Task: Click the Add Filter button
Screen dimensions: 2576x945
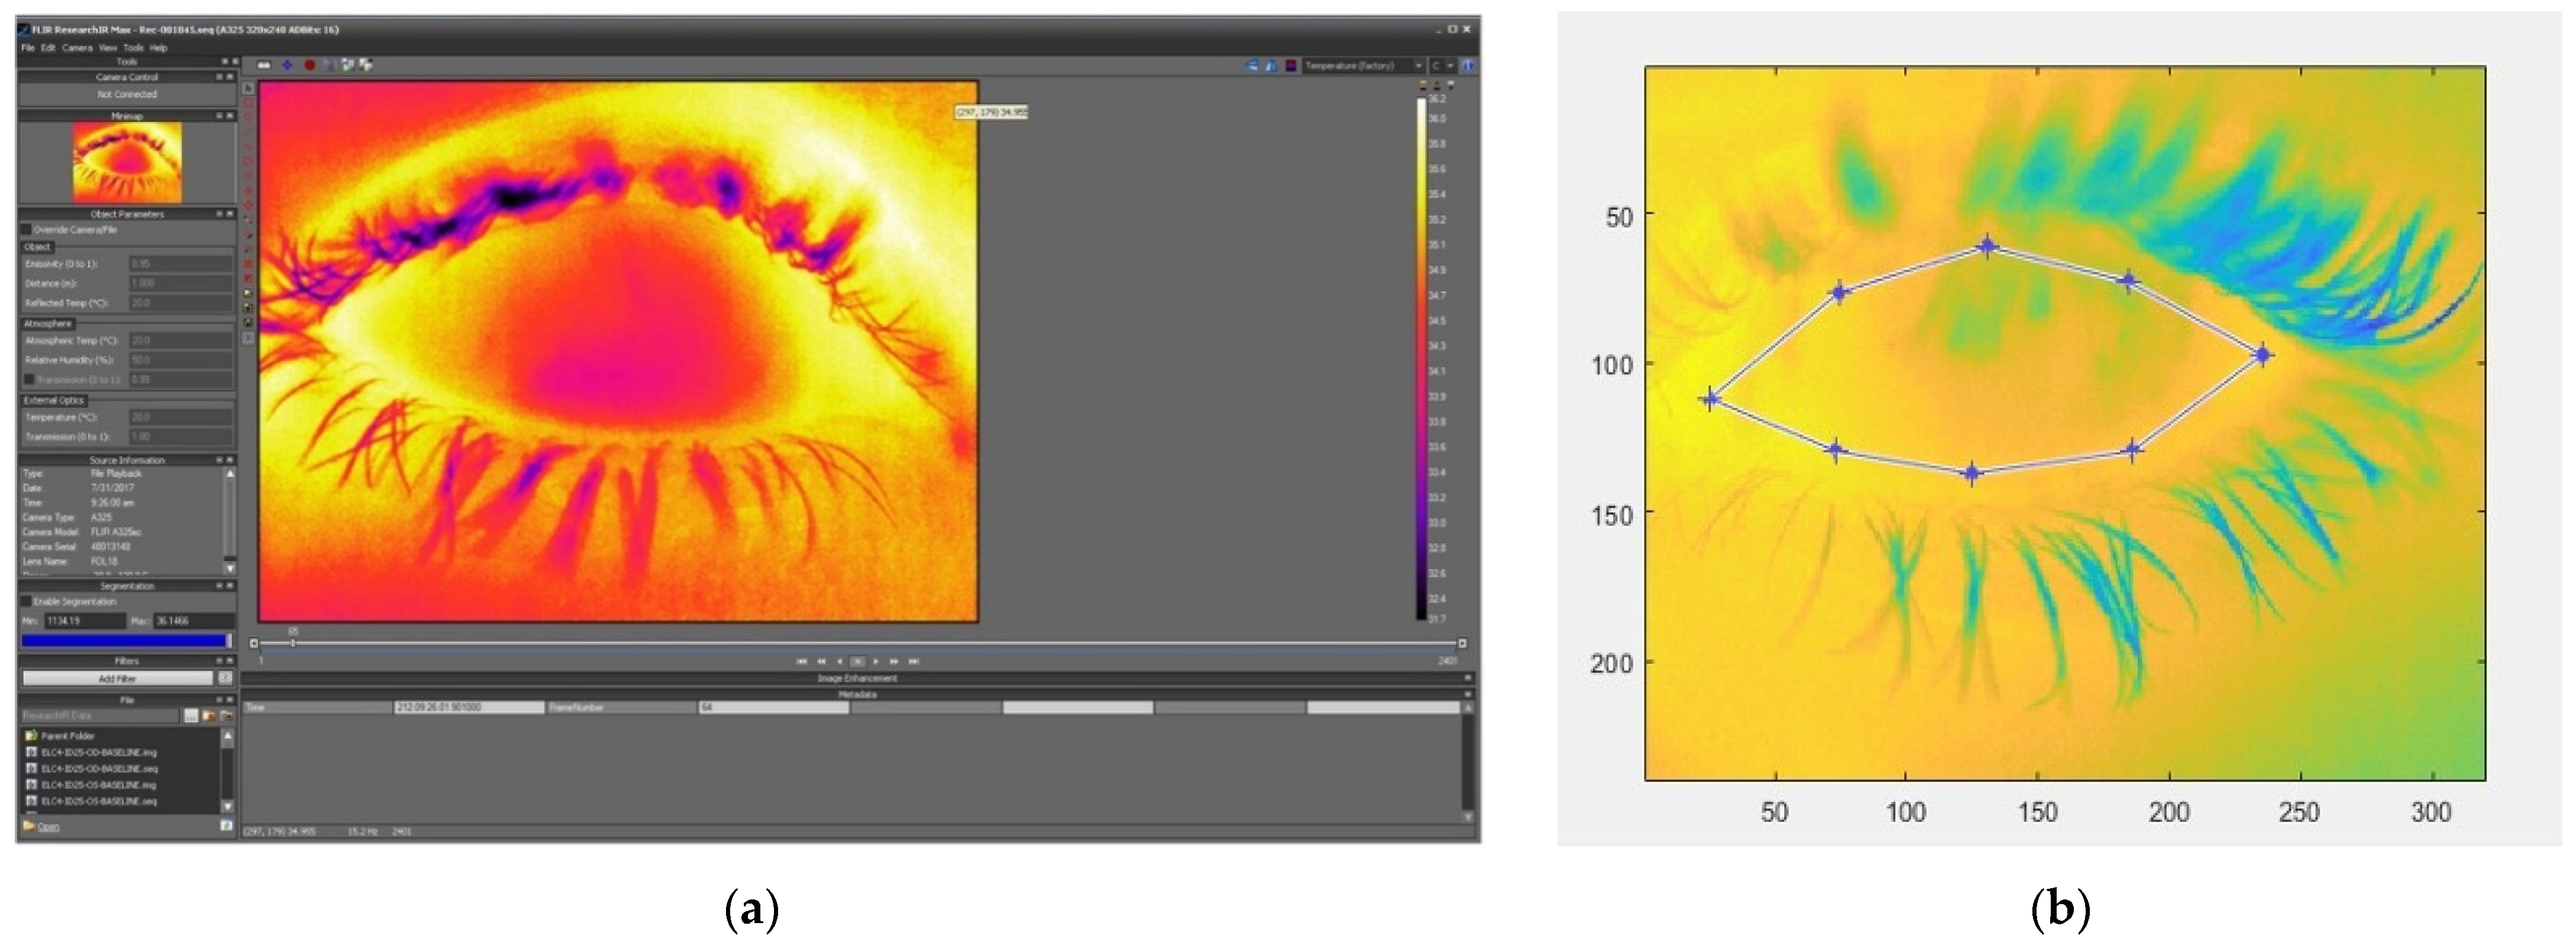Action: point(118,678)
